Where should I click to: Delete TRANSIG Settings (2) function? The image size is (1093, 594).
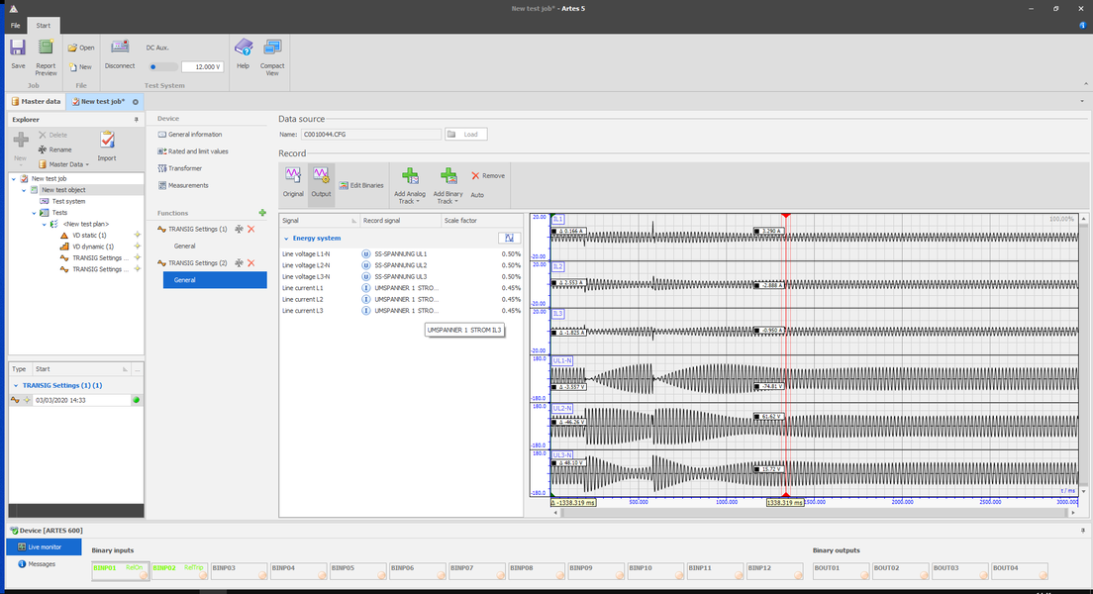coord(250,262)
